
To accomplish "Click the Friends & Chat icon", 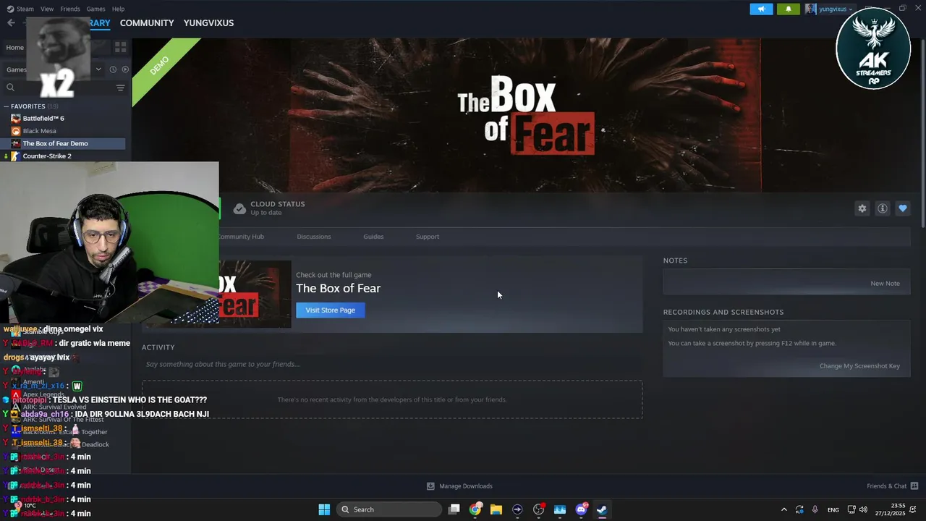I will point(914,486).
